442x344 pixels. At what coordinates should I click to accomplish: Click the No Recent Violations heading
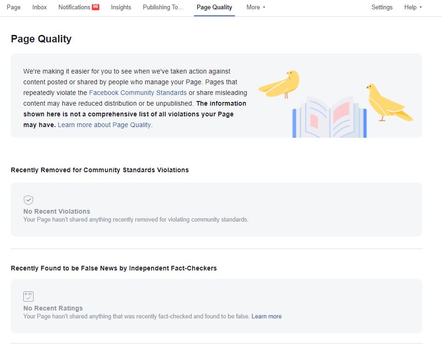(x=57, y=211)
